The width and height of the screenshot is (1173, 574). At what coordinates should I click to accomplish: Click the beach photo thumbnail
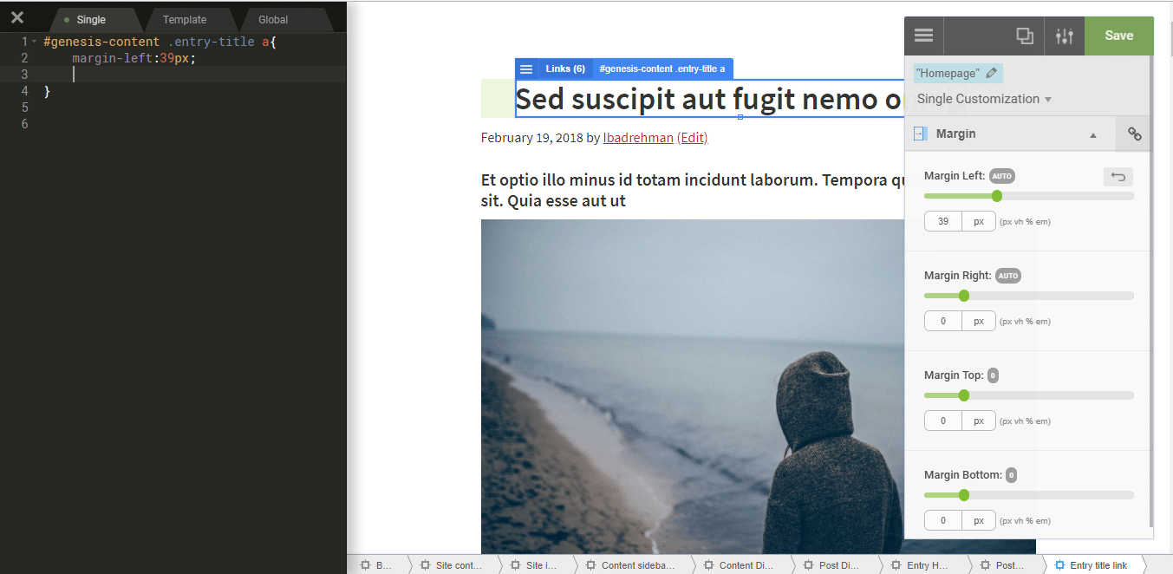click(x=693, y=386)
